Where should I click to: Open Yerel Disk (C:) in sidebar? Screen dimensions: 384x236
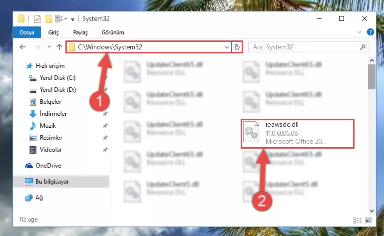pos(57,78)
